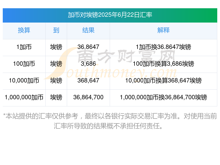Select the 换算 column header
The image size is (220, 165).
tap(24, 30)
